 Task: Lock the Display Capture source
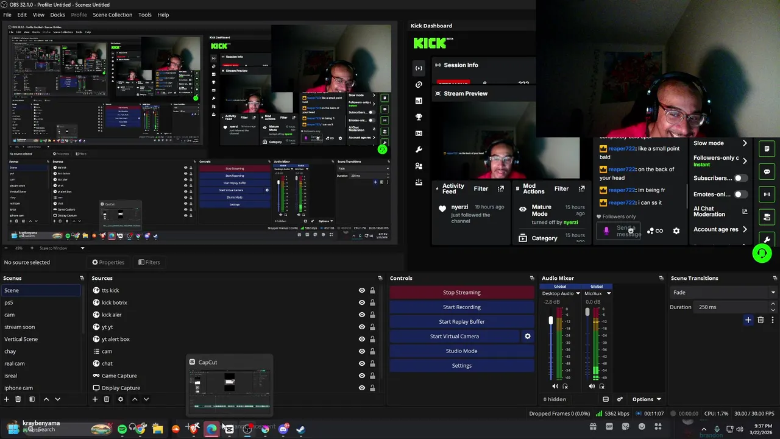(x=372, y=388)
